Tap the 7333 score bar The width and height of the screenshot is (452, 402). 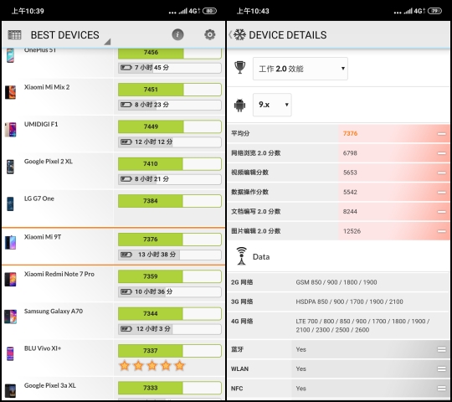169,388
